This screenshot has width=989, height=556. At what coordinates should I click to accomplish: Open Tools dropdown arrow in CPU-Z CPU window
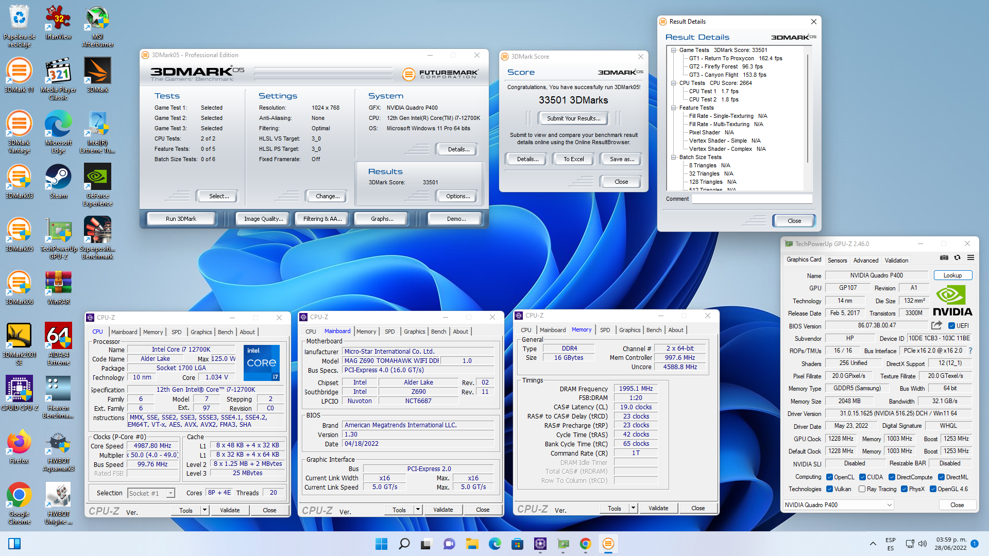[x=204, y=510]
